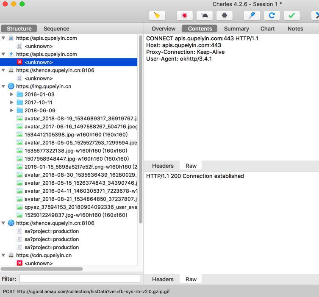319x297 pixels.
Task: Toggle recording with the red record button
Action: (185, 15)
